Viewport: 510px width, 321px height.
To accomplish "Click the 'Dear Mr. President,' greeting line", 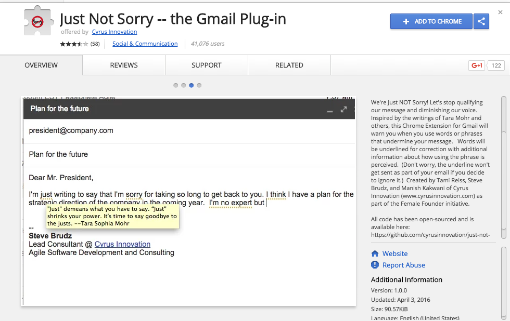I will 61,178.
